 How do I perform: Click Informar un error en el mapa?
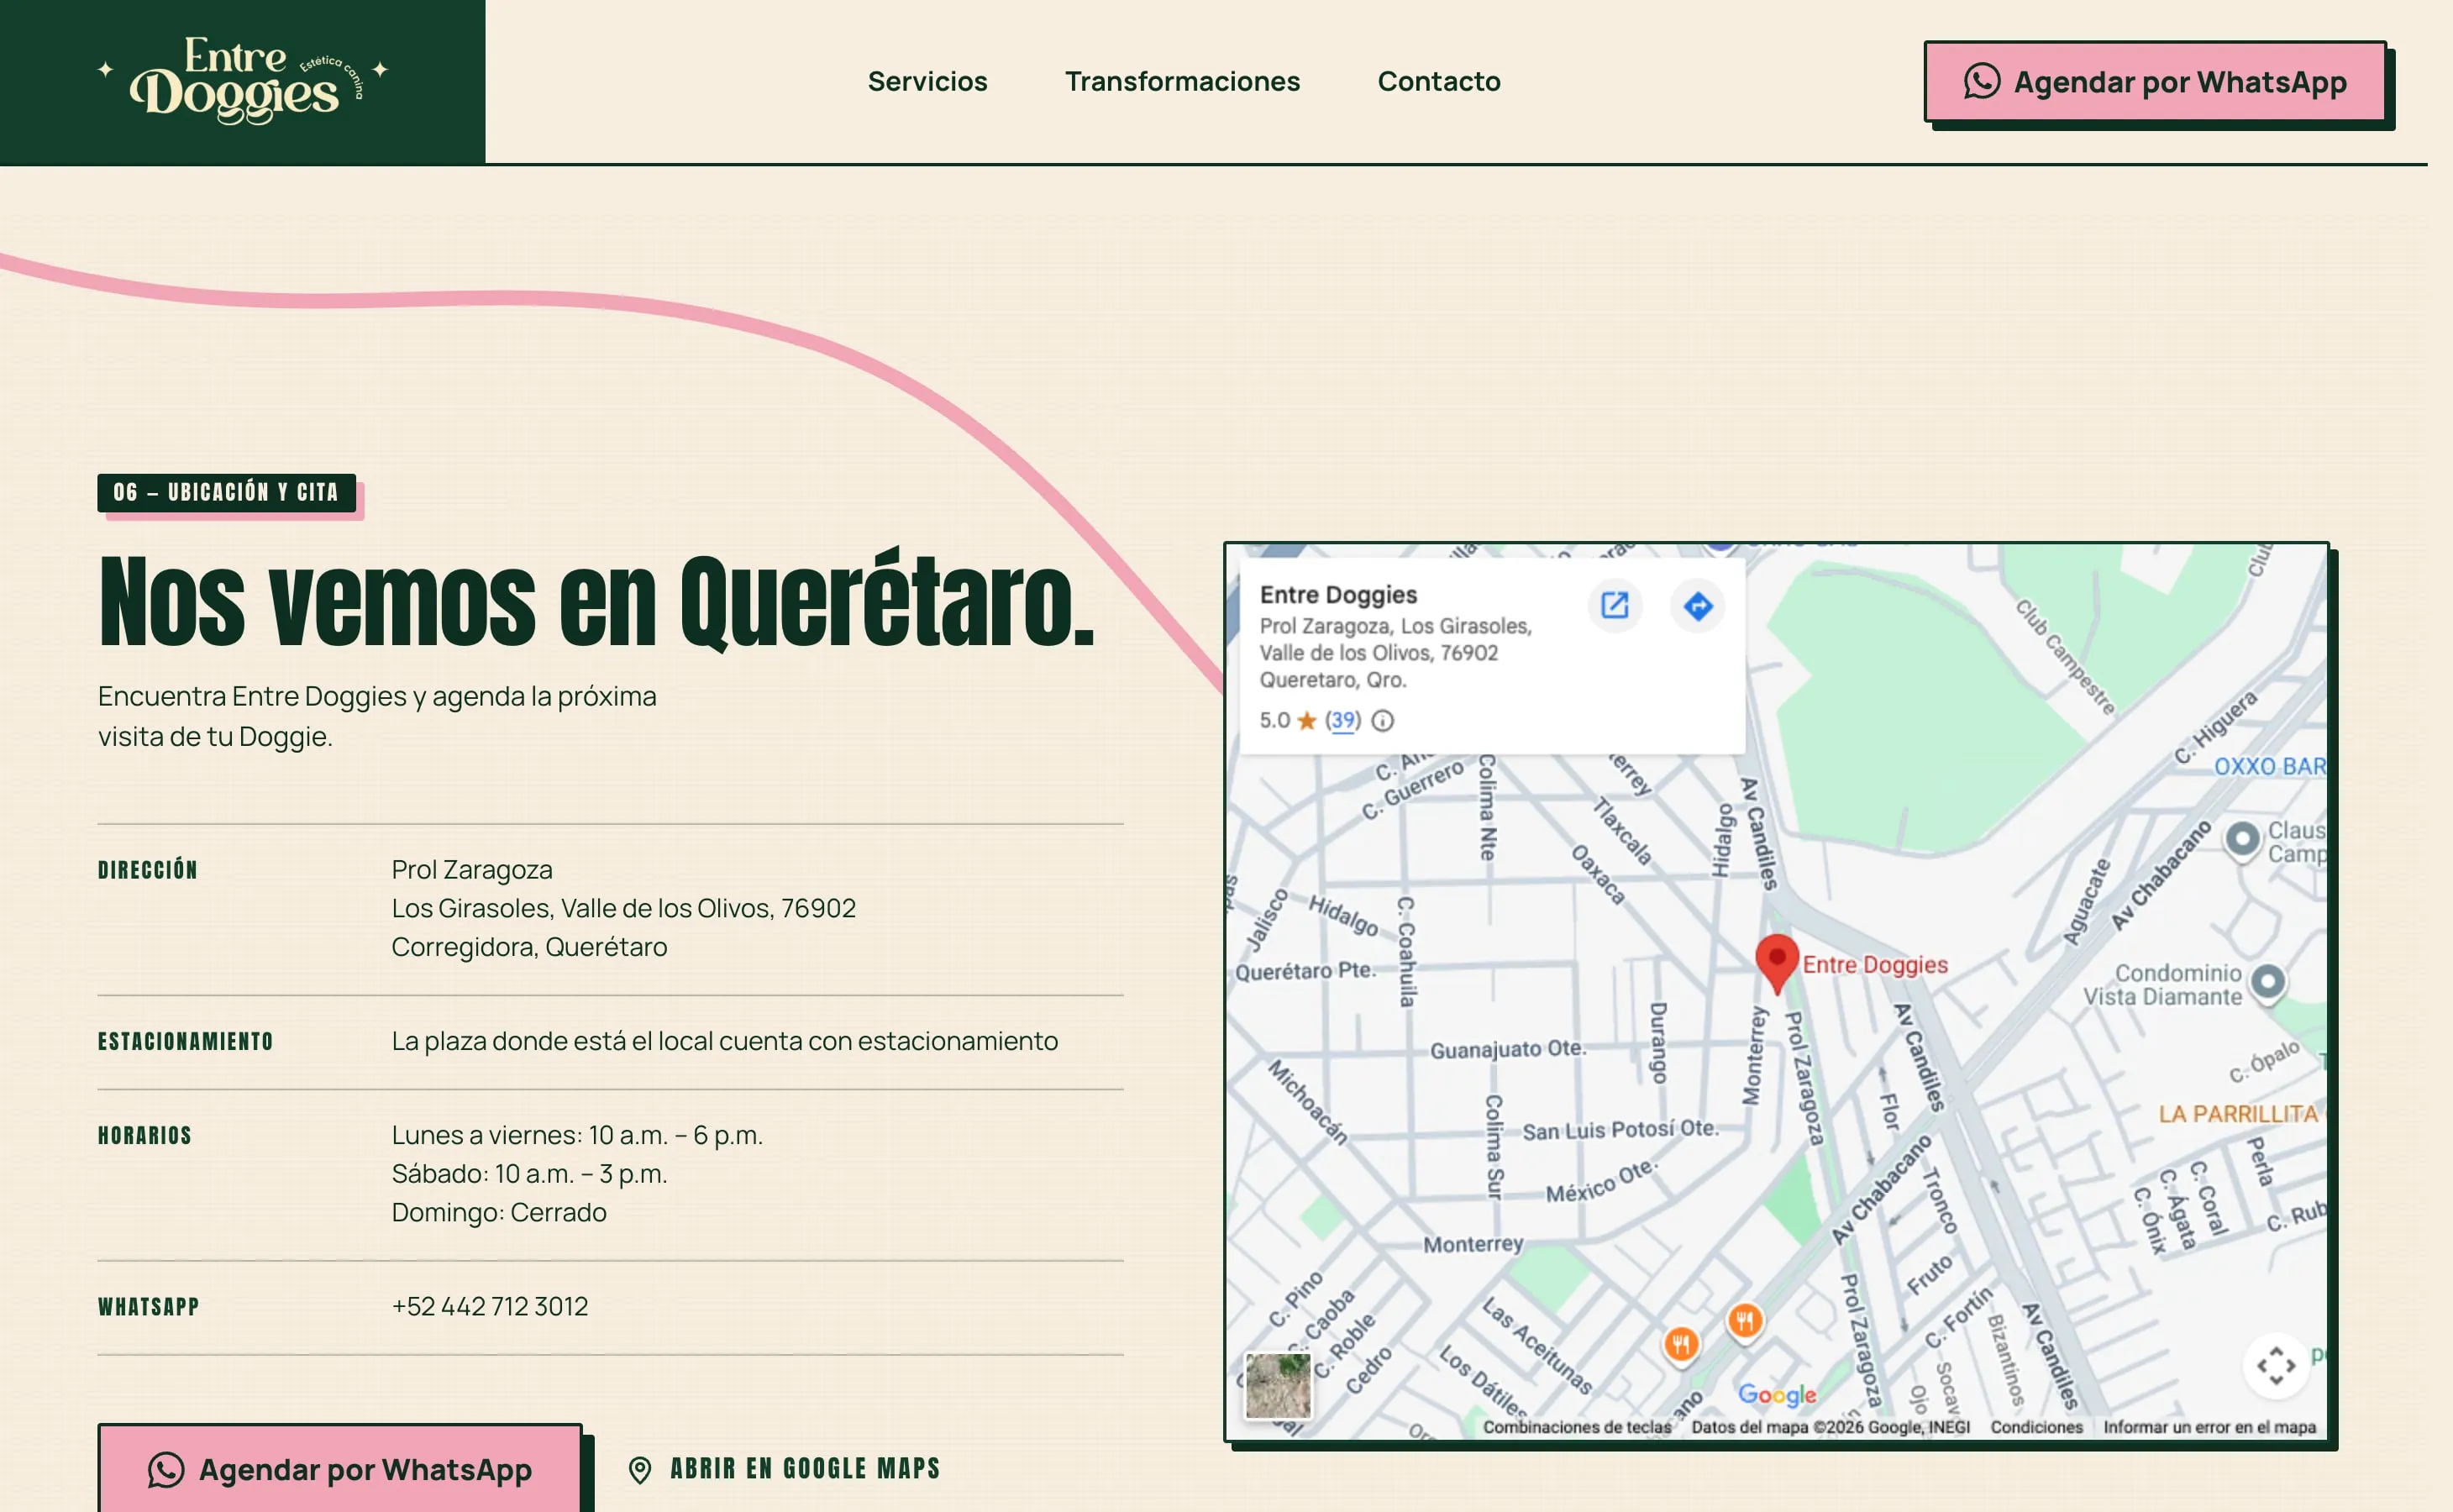2209,1427
